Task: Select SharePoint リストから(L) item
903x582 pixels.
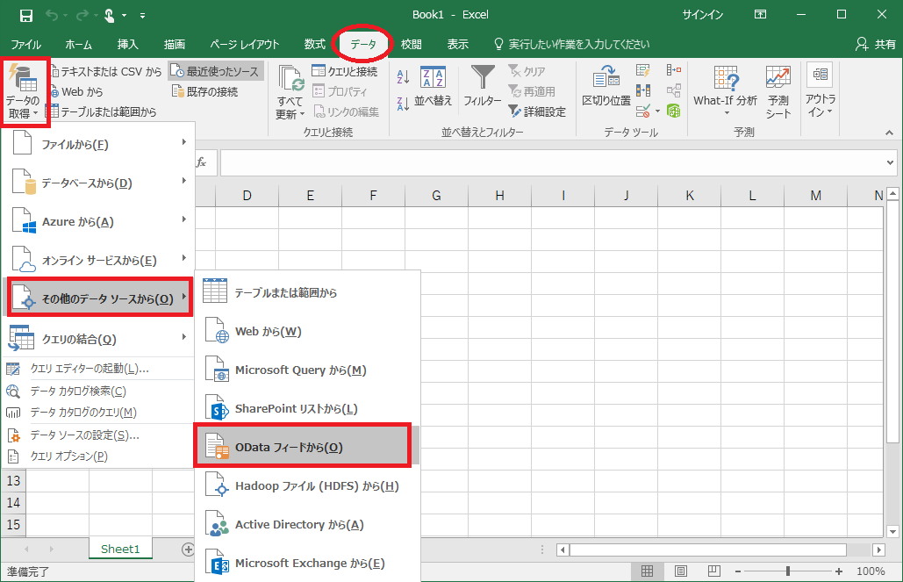Action: coord(307,408)
